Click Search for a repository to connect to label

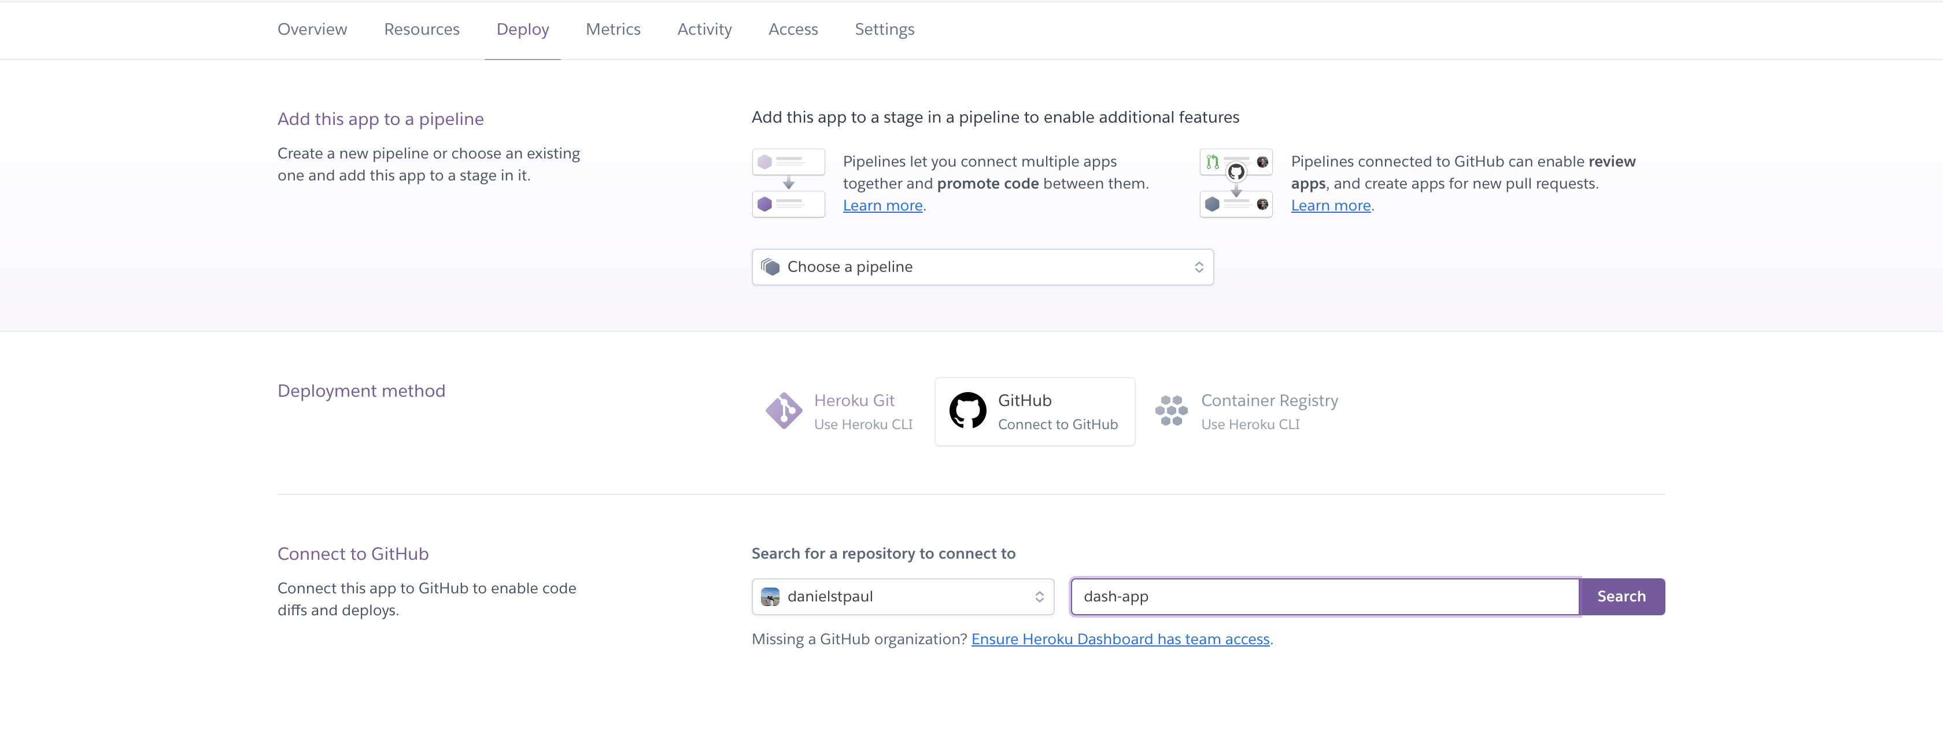(883, 553)
